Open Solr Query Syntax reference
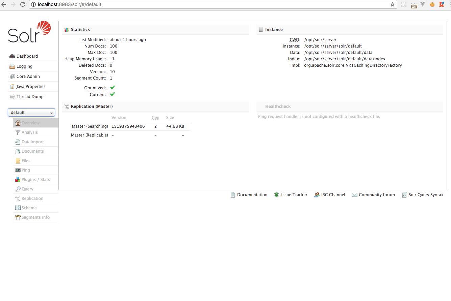This screenshot has height=301, width=451. click(x=426, y=195)
